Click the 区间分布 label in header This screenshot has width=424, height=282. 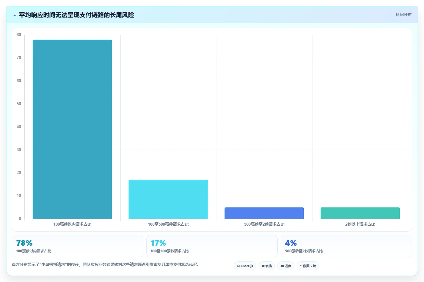403,15
